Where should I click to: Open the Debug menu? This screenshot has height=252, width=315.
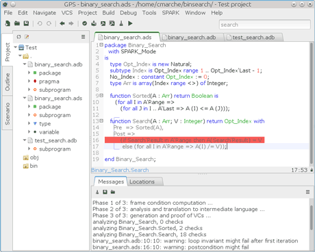(x=128, y=13)
